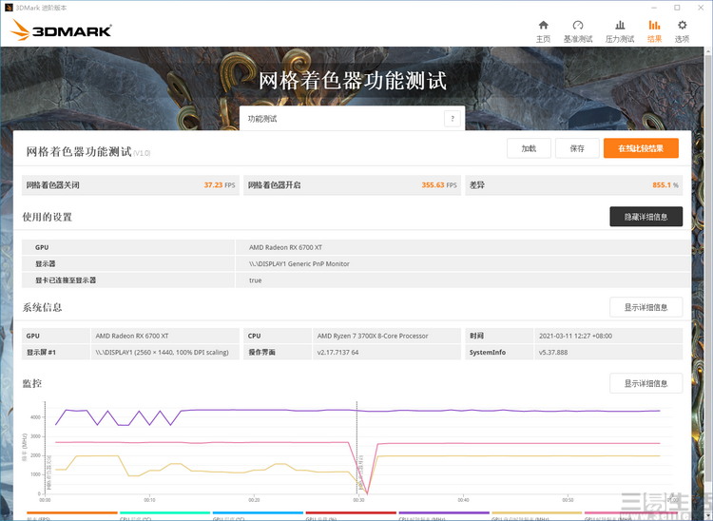Toggle the blue GPU temperature legend bar
Screen dimensions: 713x521
(258, 512)
